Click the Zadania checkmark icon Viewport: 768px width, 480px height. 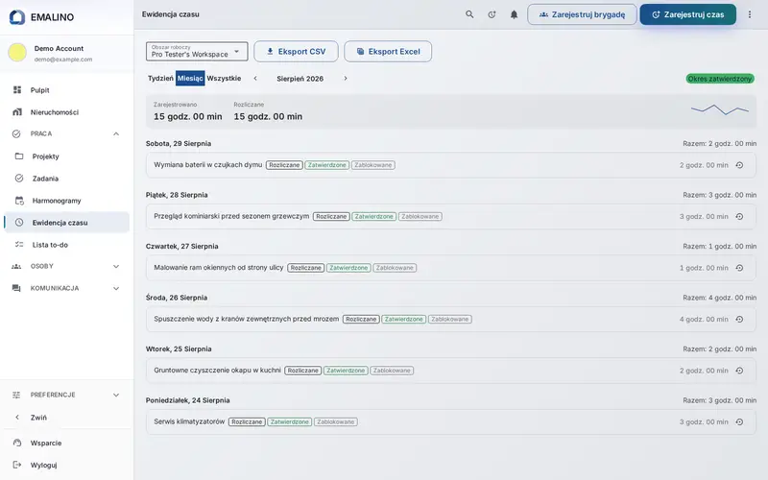click(19, 179)
